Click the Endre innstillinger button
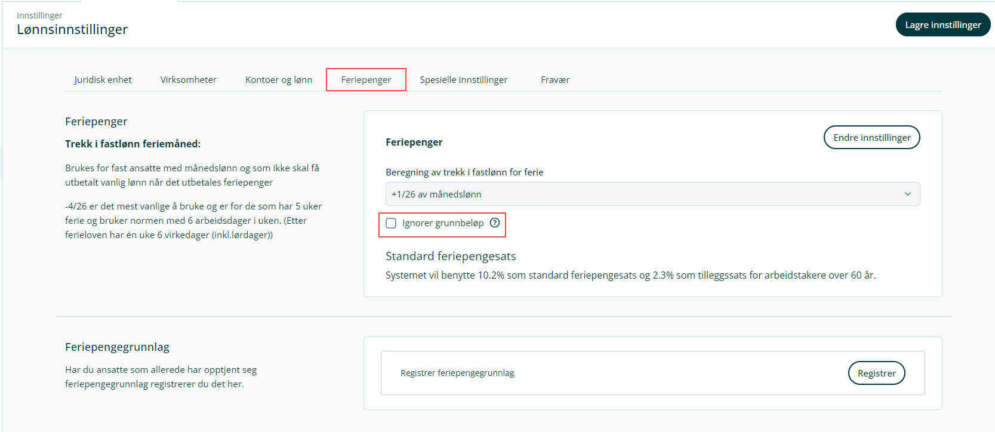The image size is (995, 432). tap(871, 137)
